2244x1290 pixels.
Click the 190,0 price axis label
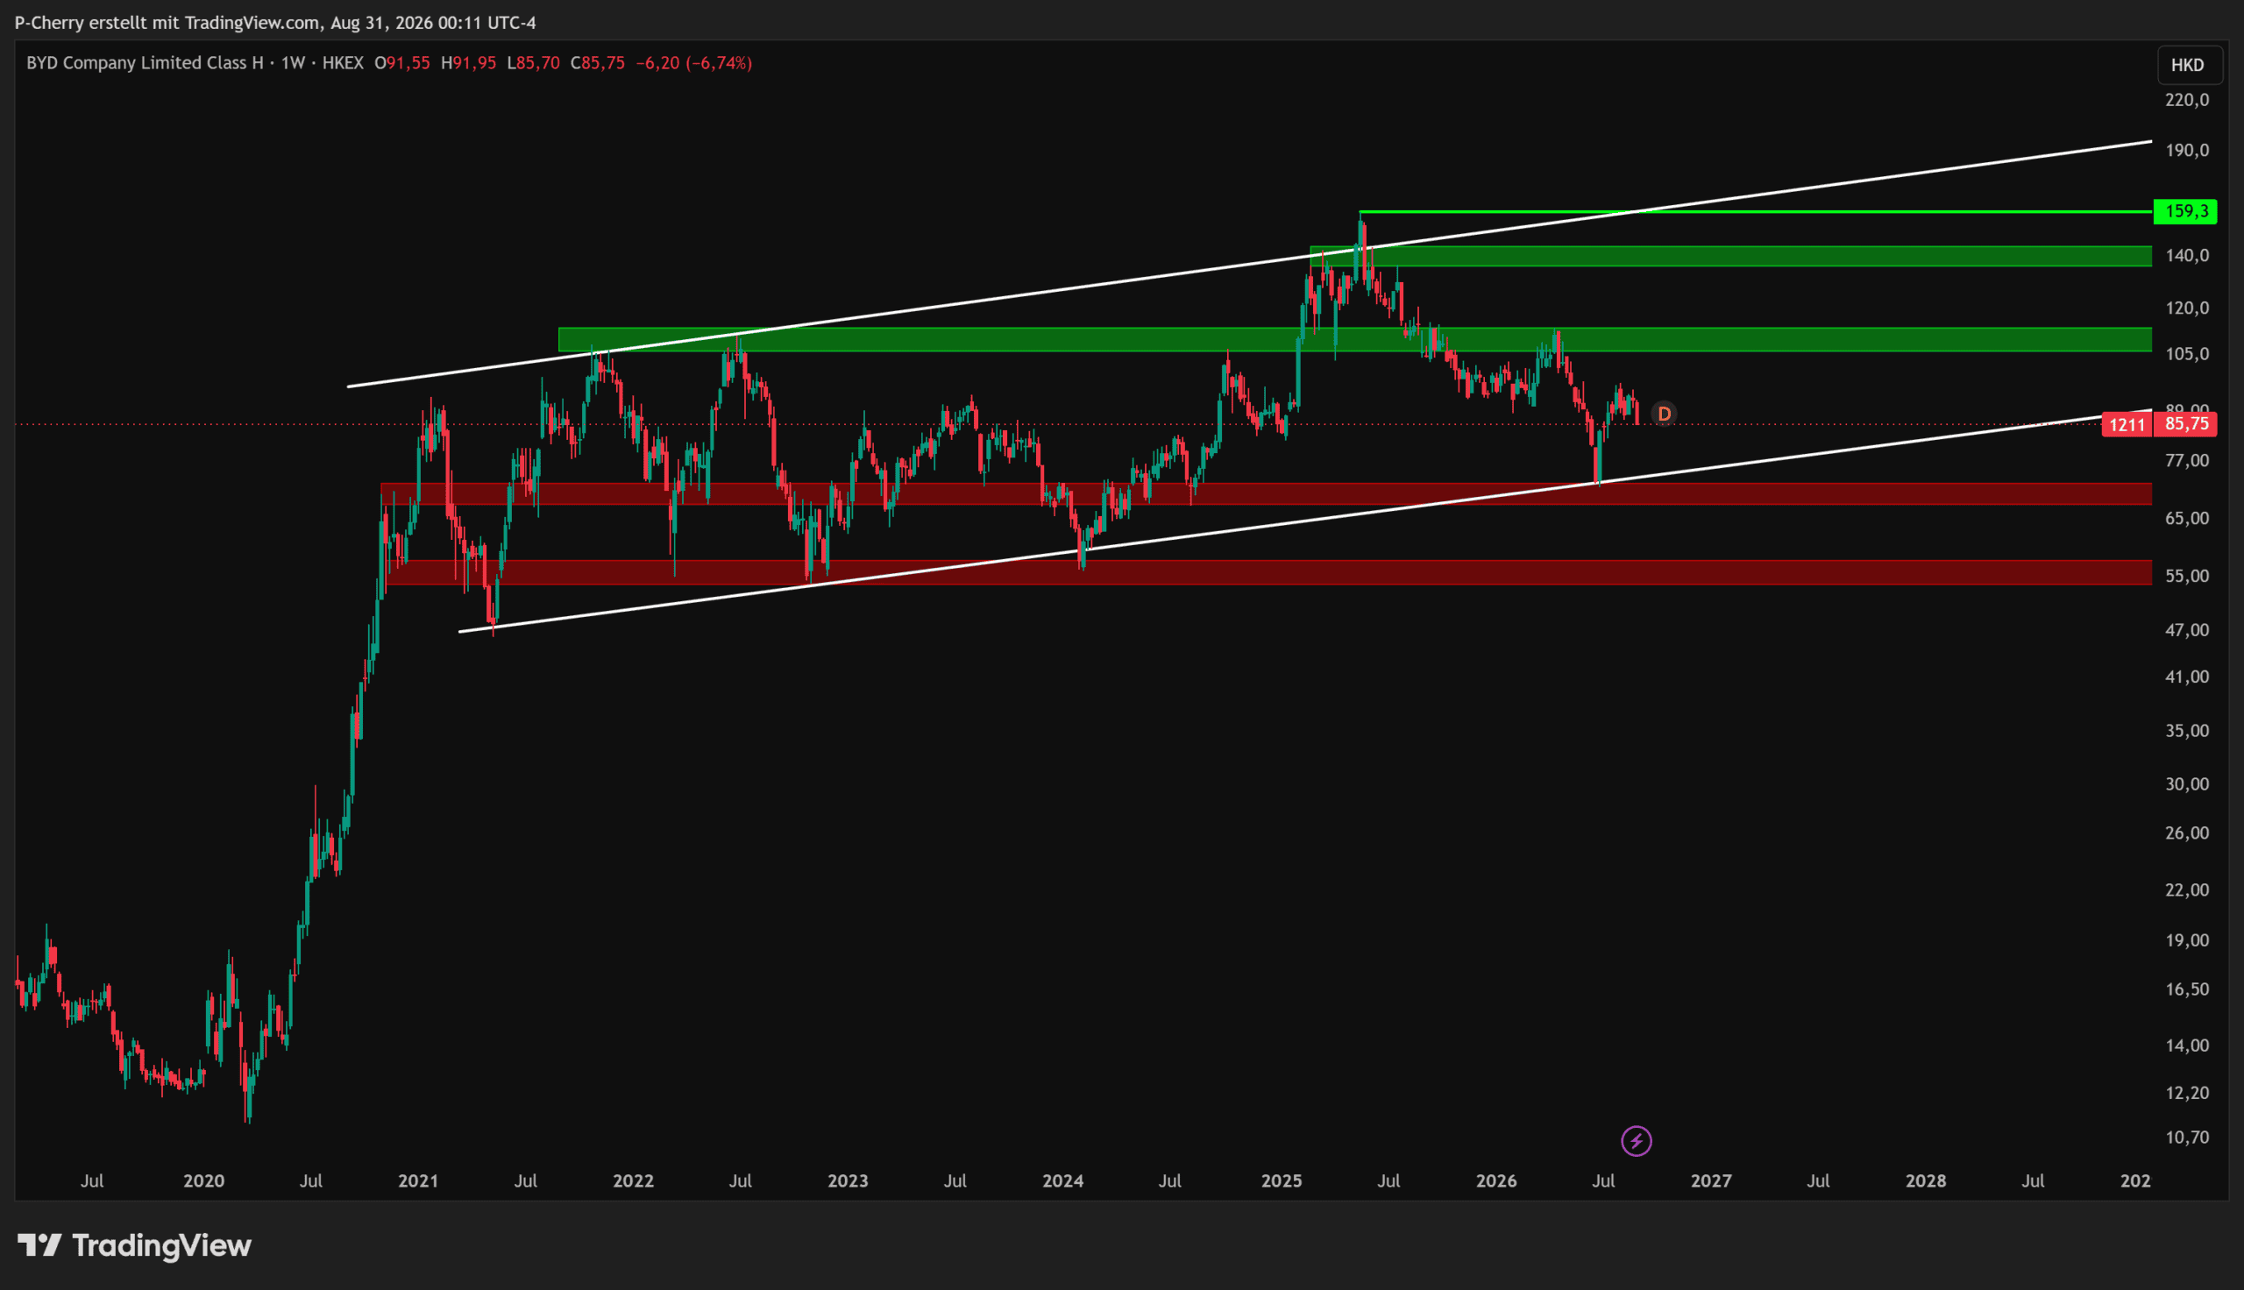(x=2187, y=150)
